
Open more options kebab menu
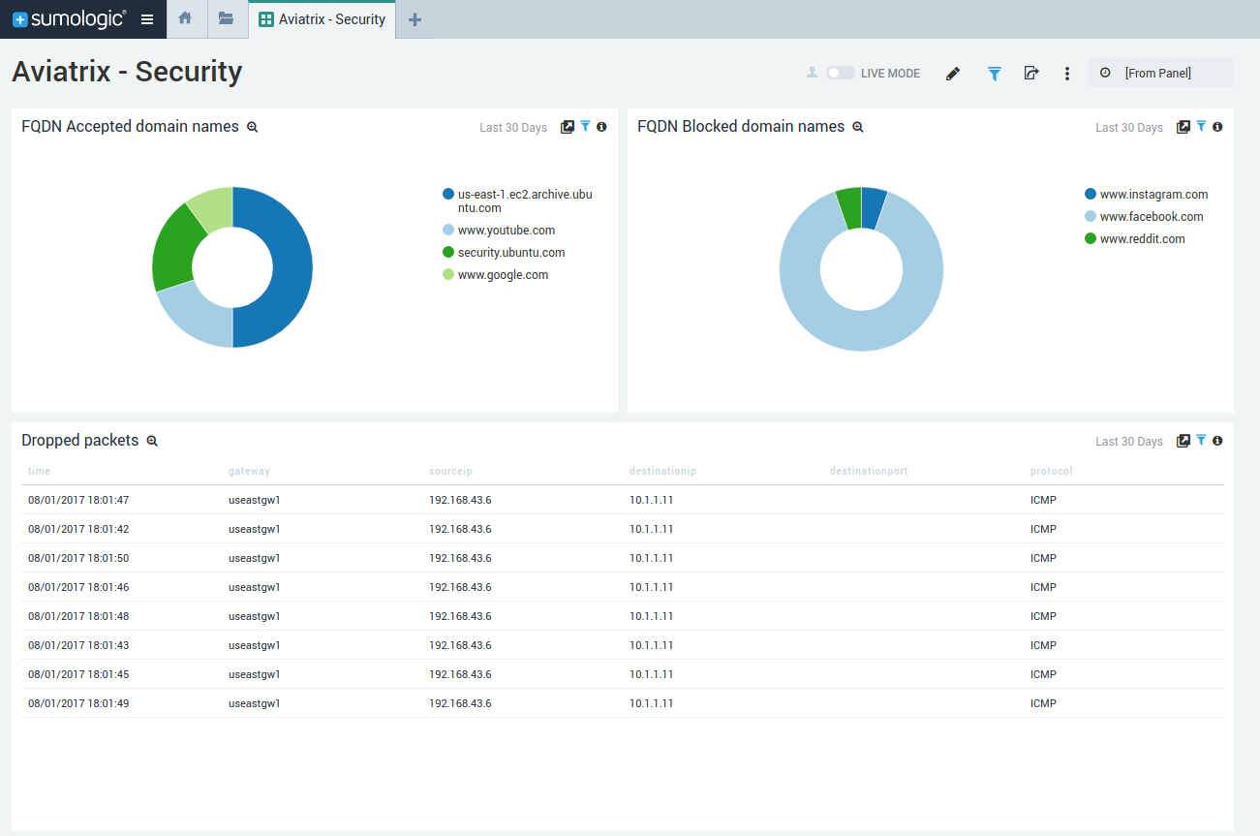1067,74
